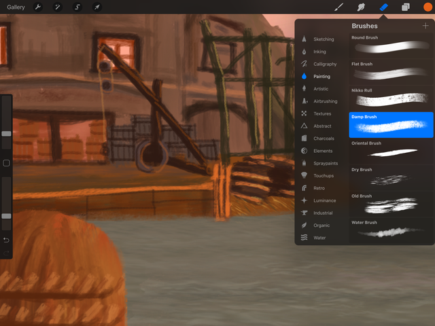Viewport: 435px width, 326px height.
Task: Click the brush size slider handle
Action: tap(6, 134)
